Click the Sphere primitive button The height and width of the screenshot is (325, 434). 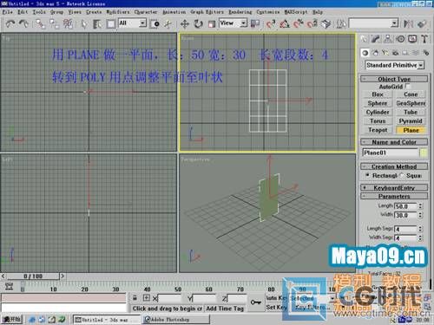pos(378,103)
